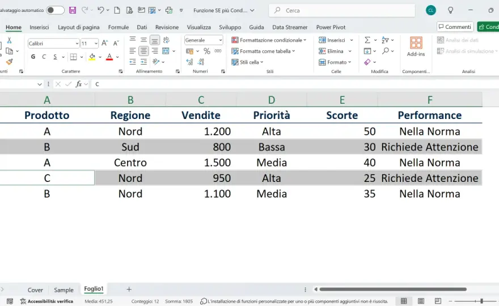The height and width of the screenshot is (306, 499).
Task: Toggle Italic with the C button
Action: [x=44, y=57]
